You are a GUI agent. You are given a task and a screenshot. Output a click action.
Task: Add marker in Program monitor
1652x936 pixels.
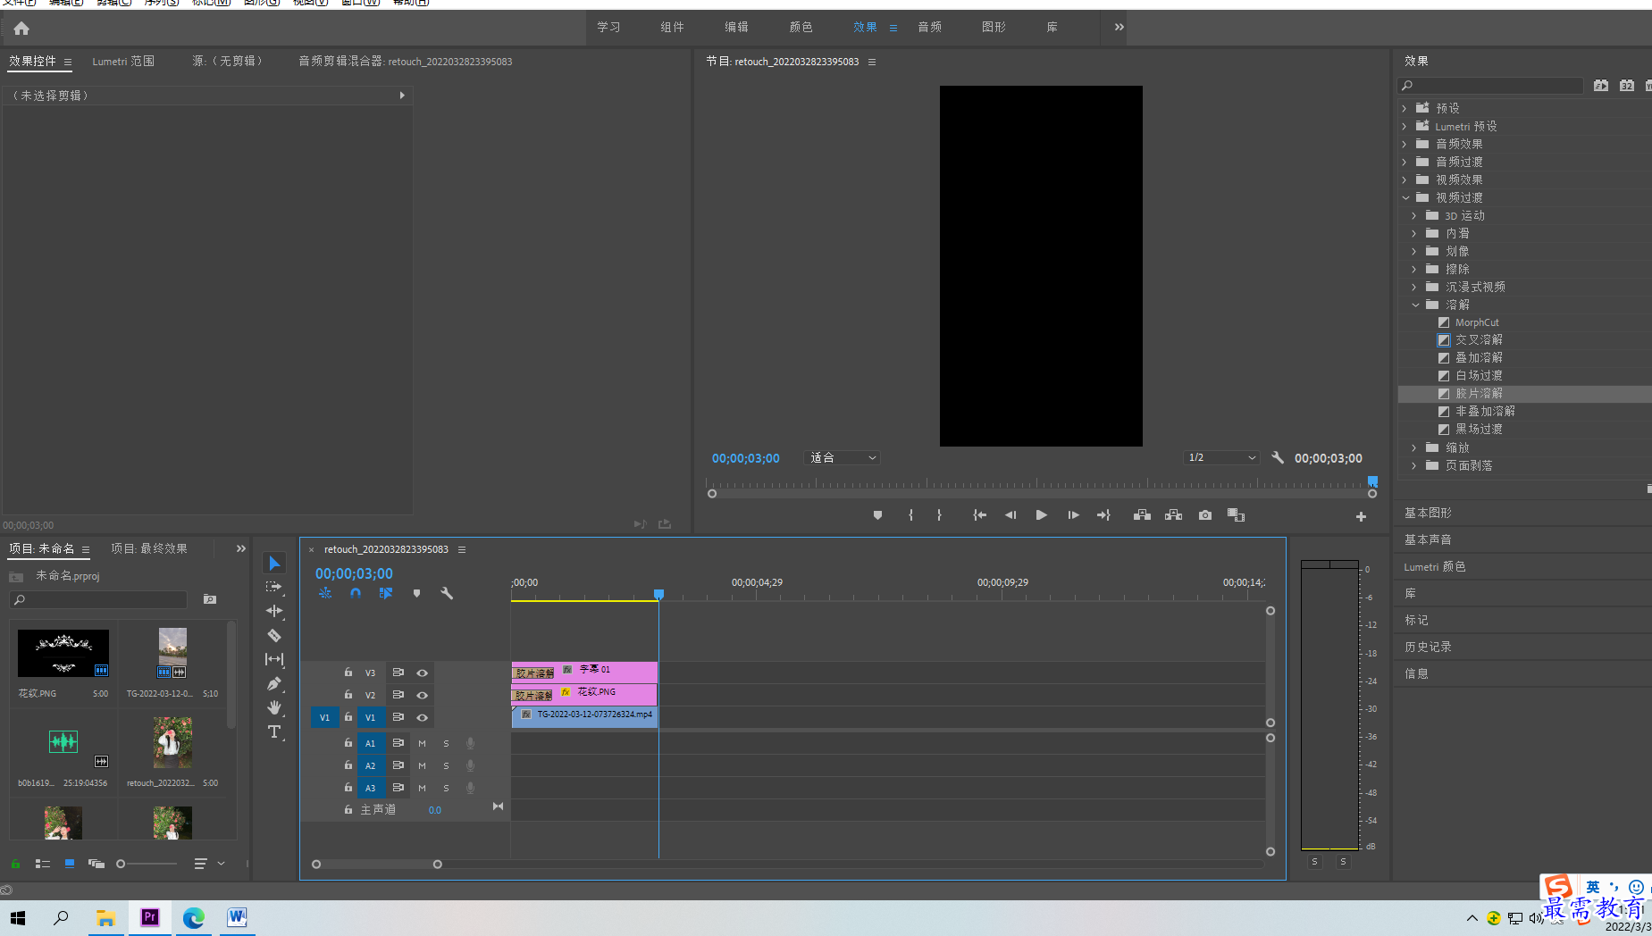click(877, 515)
